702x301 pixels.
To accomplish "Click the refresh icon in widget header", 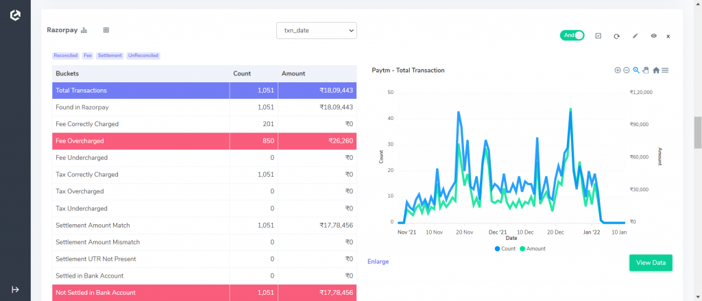I will click(x=616, y=36).
